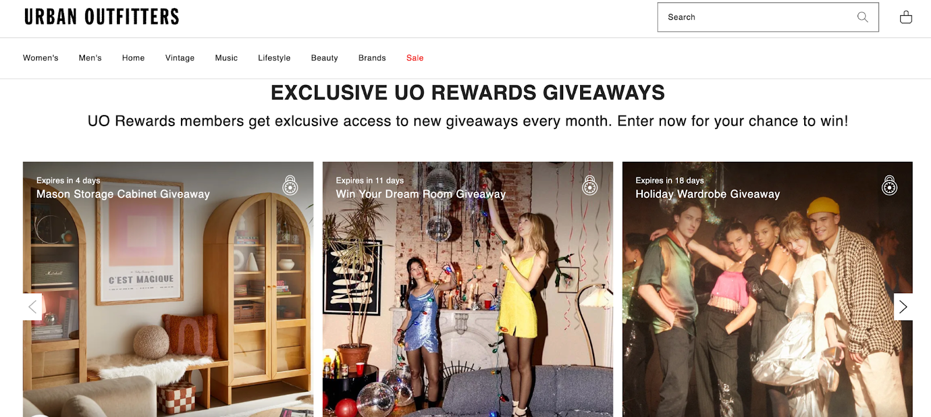Open the Beauty menu
Image resolution: width=931 pixels, height=417 pixels.
tap(324, 58)
